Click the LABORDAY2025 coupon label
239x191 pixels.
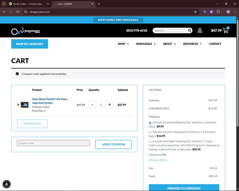pyautogui.click(x=159, y=109)
